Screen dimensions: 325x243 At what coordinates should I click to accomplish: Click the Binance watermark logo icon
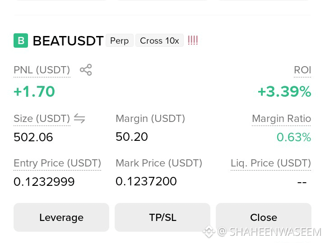tap(209, 231)
